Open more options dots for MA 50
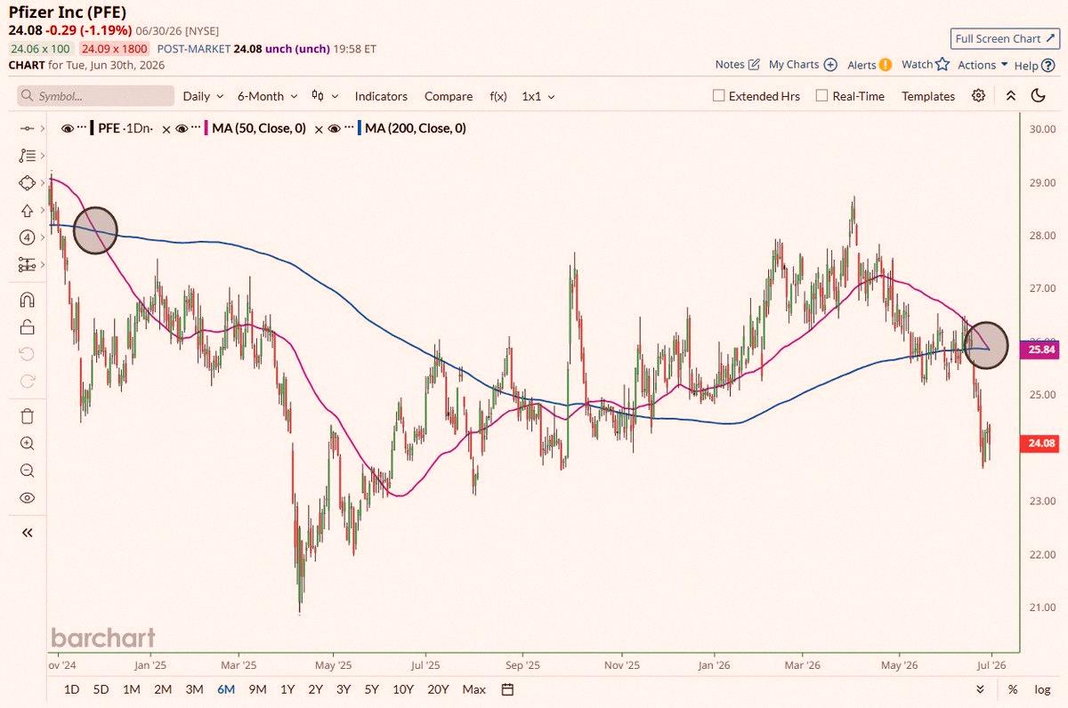Image resolution: width=1068 pixels, height=708 pixels. tap(195, 129)
